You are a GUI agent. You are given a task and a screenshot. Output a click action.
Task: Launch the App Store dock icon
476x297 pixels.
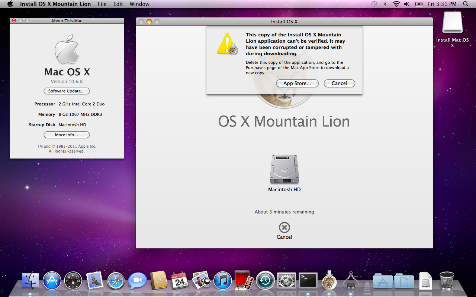[52, 281]
